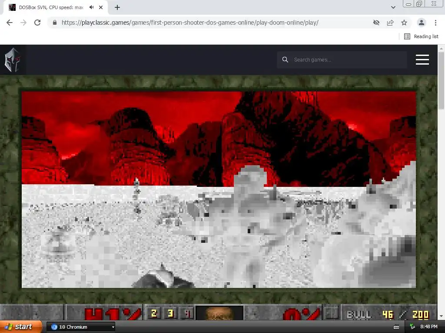Screen dimensions: 445x333
Task: Open the browser profile avatar
Action: click(422, 23)
